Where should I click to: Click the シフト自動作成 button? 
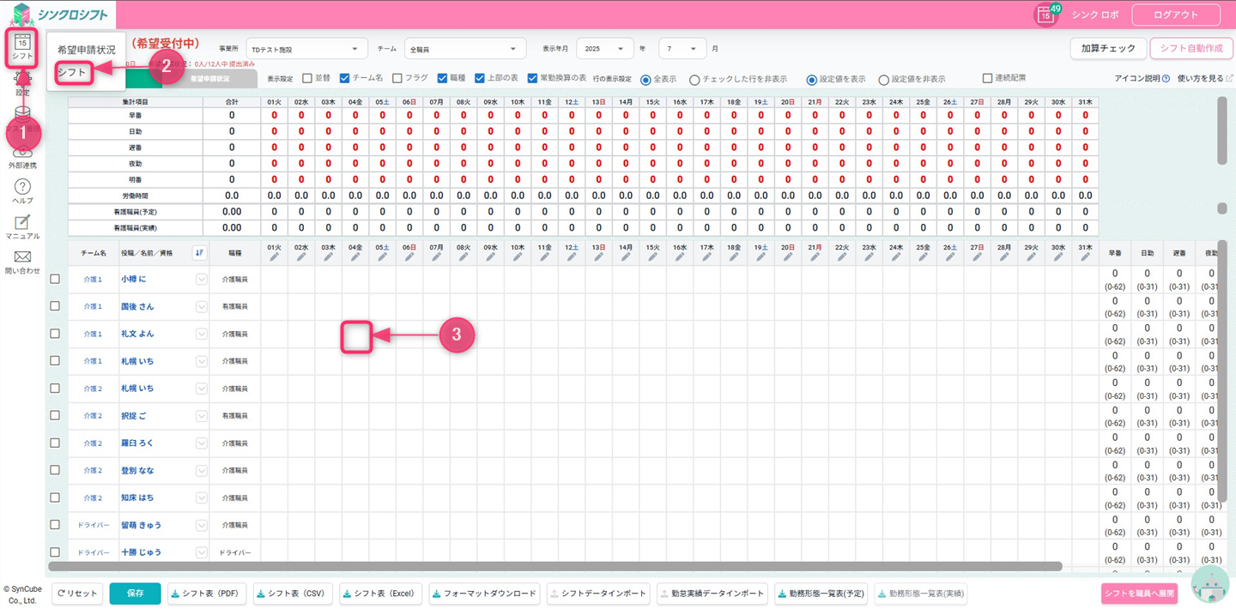tap(1191, 48)
